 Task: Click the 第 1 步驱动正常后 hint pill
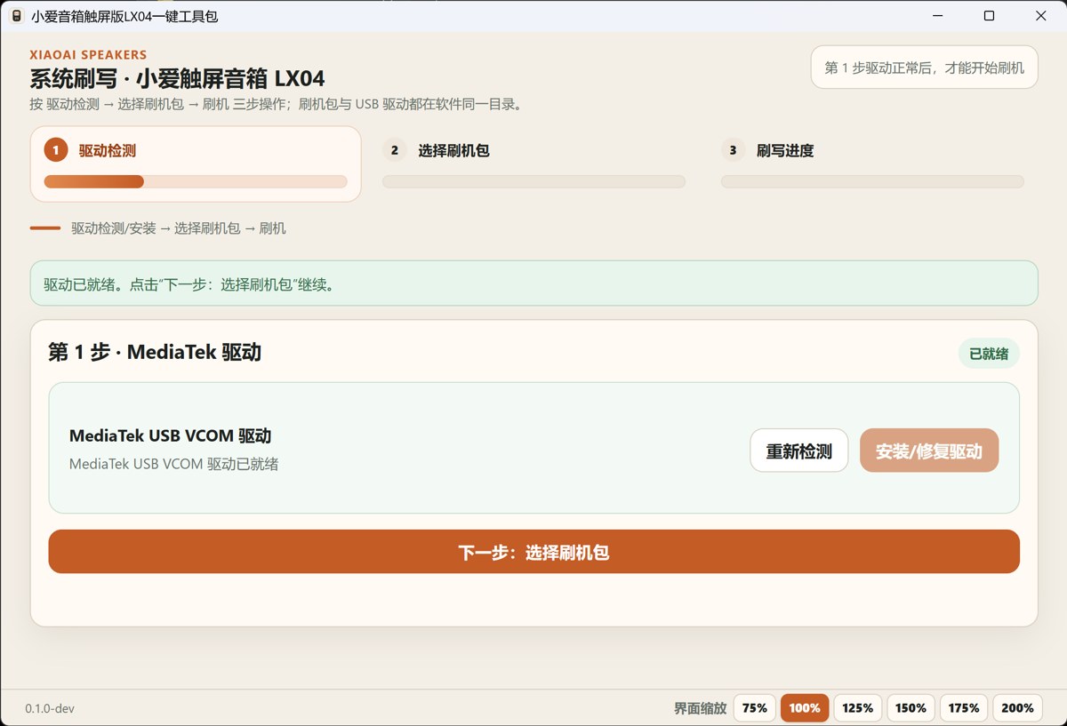point(925,68)
